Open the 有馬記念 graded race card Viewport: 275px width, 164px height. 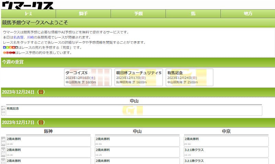pyautogui.click(x=190, y=77)
